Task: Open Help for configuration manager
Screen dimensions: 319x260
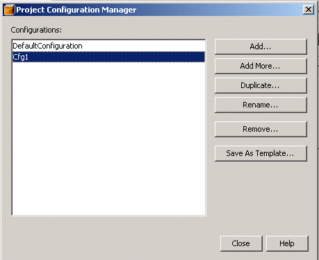Action: pos(287,243)
